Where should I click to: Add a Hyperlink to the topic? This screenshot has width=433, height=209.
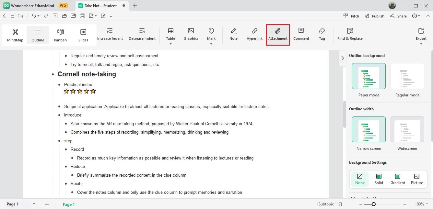click(254, 34)
